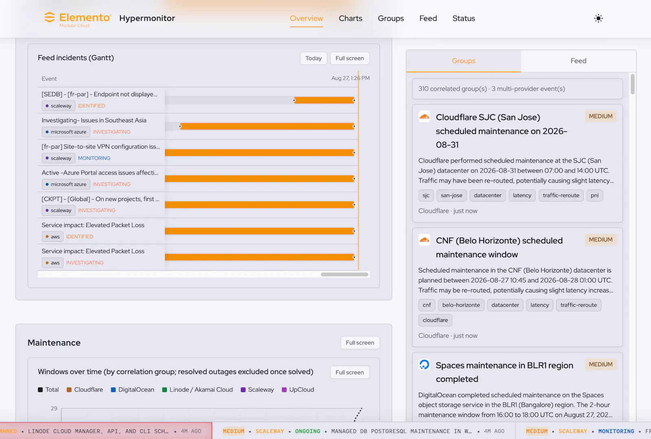Click MEDIUM badge on Spaces maintenance card
651x439 pixels.
pos(601,364)
